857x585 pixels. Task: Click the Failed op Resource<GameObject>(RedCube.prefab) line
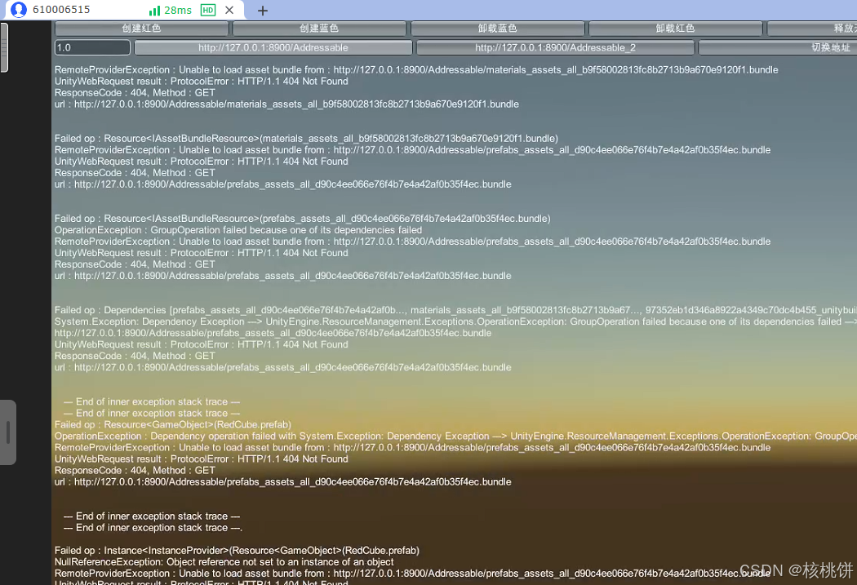coord(173,425)
